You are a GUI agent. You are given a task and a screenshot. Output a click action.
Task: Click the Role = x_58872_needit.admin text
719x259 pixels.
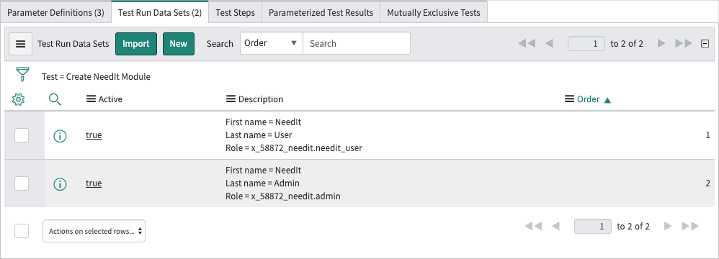[x=283, y=196]
